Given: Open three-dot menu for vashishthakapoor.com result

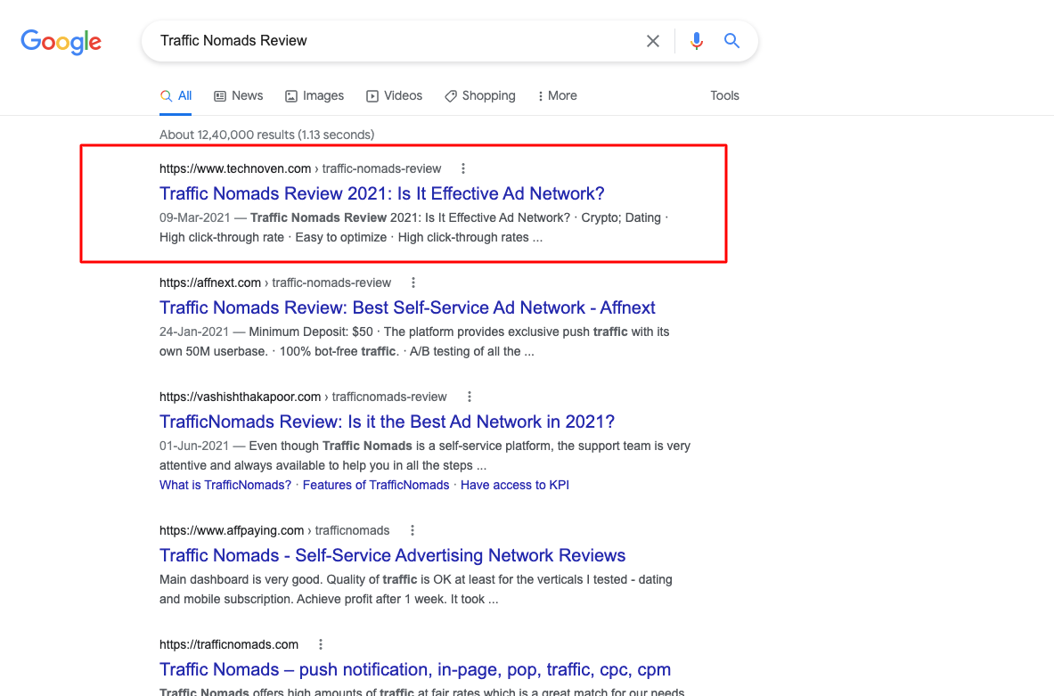Looking at the screenshot, I should (470, 397).
